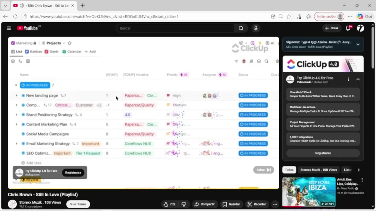The image size is (376, 211).
Task: Open Storexx Muzik . 10B Views channel
Action: 40,203
